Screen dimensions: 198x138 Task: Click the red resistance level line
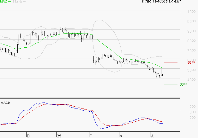[x=171, y=62]
